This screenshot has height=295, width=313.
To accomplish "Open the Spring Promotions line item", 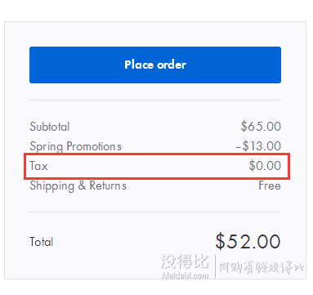I will tap(75, 146).
